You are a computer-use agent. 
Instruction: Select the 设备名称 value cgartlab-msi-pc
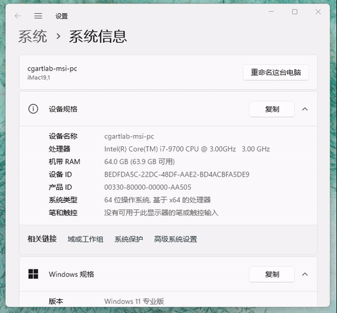(129, 136)
